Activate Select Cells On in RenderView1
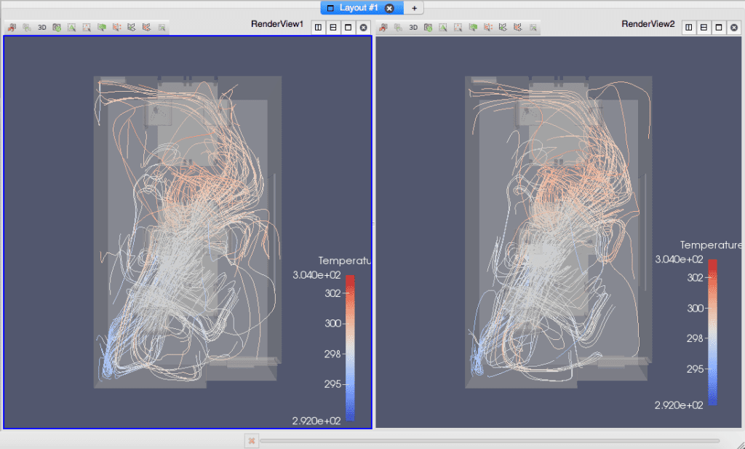 click(70, 27)
